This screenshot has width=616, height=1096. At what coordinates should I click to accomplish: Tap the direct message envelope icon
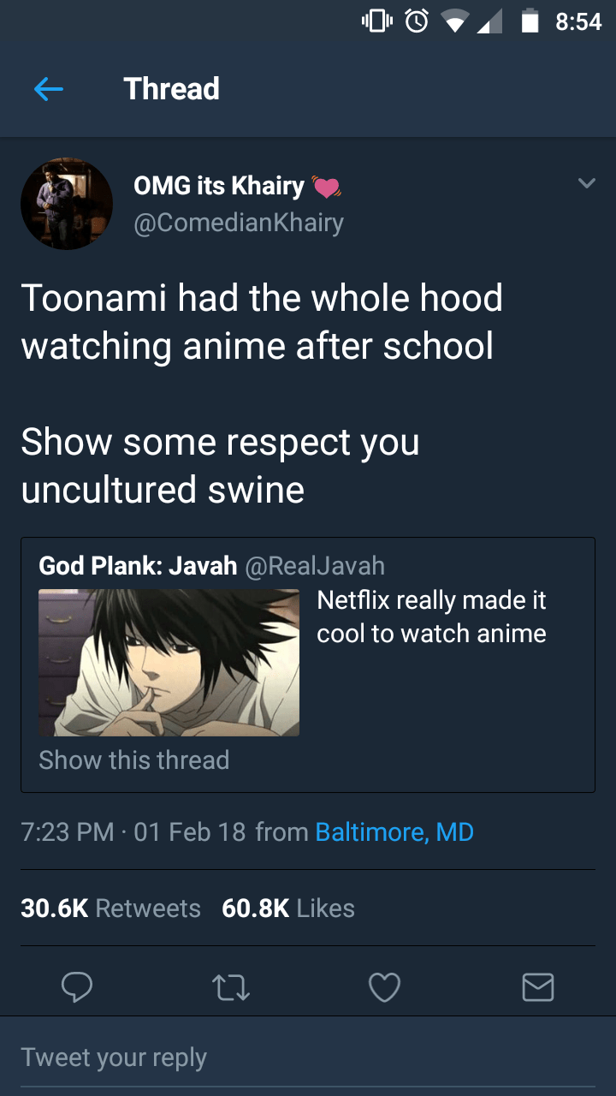point(538,987)
